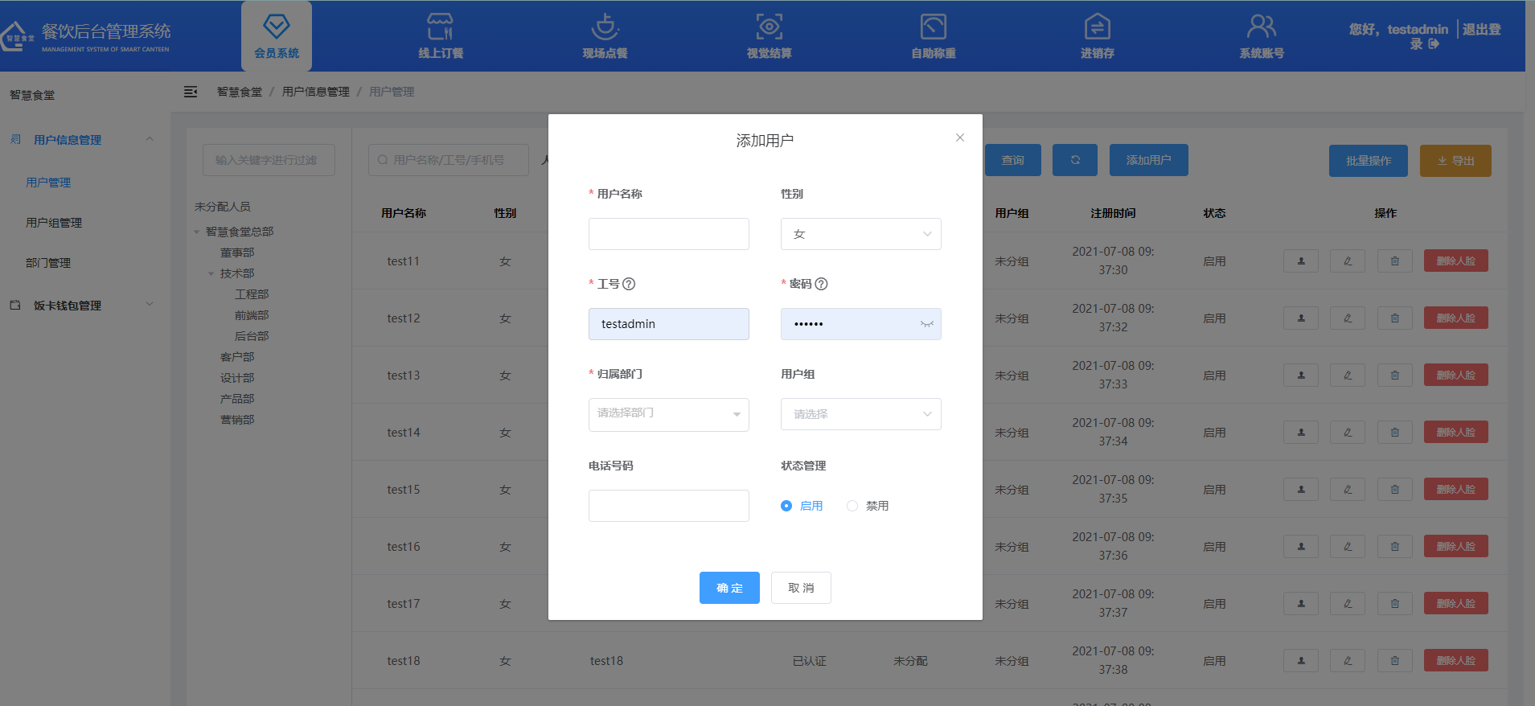Click the 确定 confirm button
This screenshot has width=1535, height=706.
pos(729,588)
